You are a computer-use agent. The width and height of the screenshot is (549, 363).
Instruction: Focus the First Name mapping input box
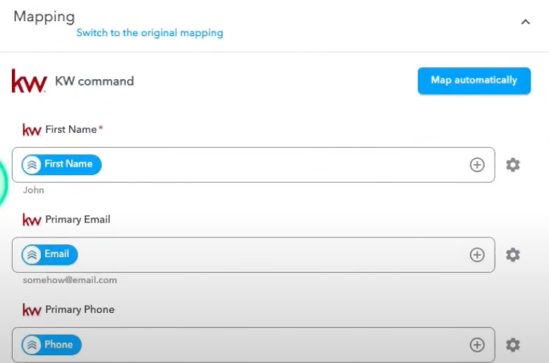click(253, 165)
